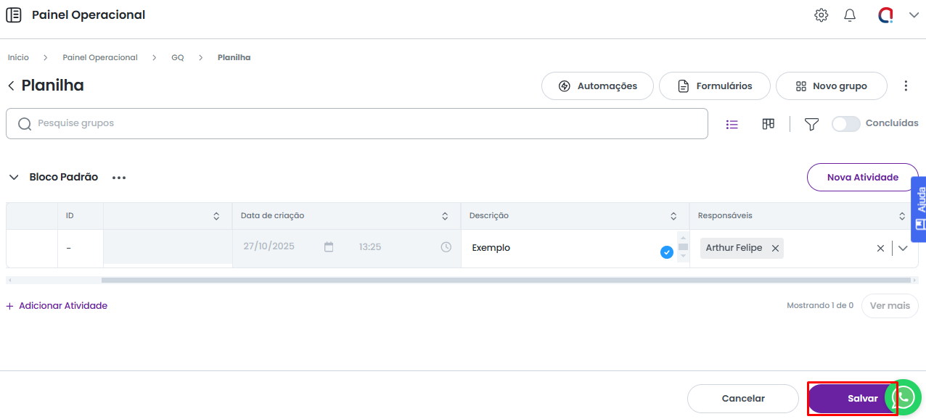Go back using the arrow beside Planilha
The width and height of the screenshot is (926, 419).
click(x=11, y=86)
